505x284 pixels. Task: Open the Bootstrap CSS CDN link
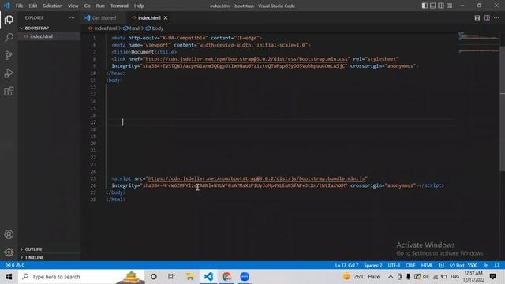[246, 59]
